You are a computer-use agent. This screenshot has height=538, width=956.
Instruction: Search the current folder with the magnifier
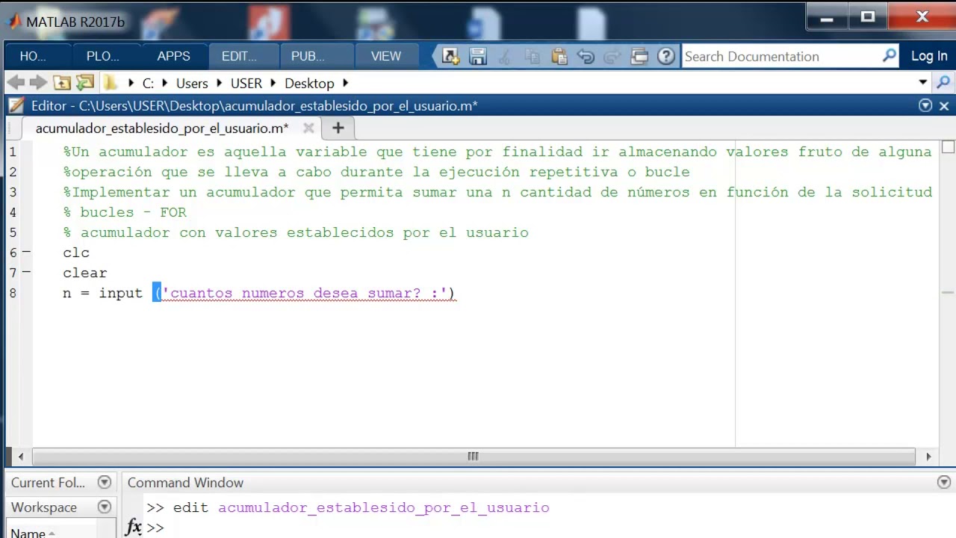pyautogui.click(x=943, y=83)
